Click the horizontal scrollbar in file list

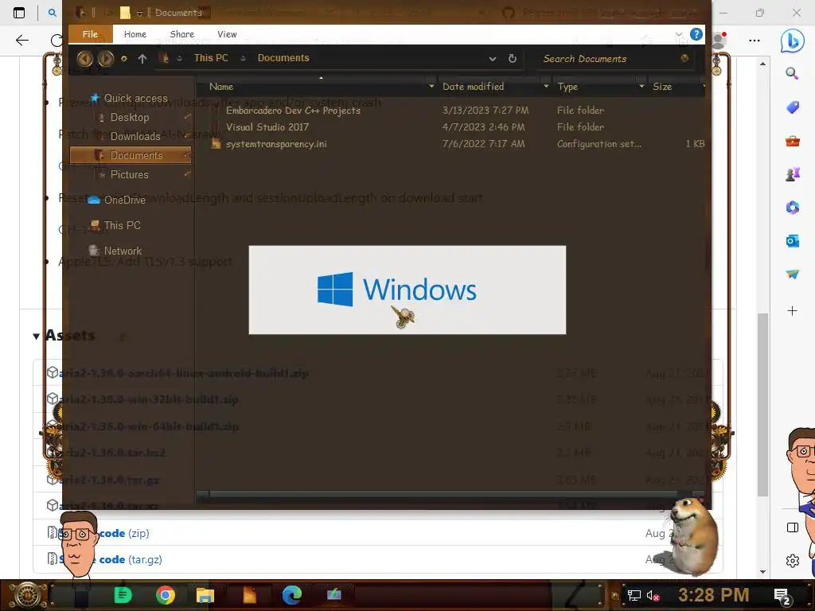[x=443, y=495]
